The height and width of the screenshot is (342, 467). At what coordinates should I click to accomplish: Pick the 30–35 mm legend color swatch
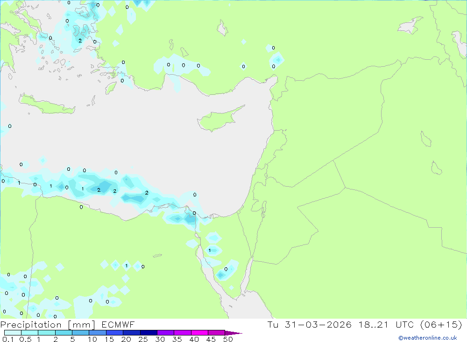[166, 333]
